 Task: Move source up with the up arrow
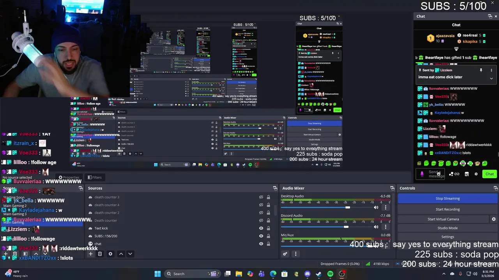(121, 254)
